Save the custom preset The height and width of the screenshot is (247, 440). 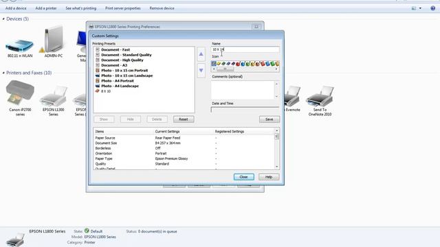269,119
